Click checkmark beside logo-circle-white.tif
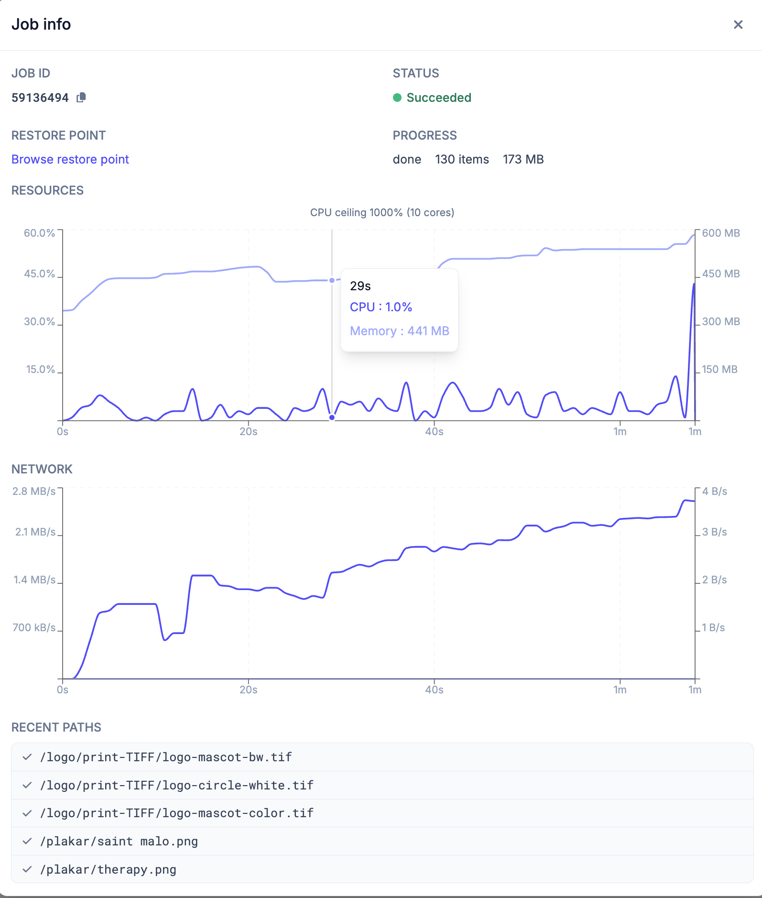This screenshot has height=898, width=762. coord(27,785)
